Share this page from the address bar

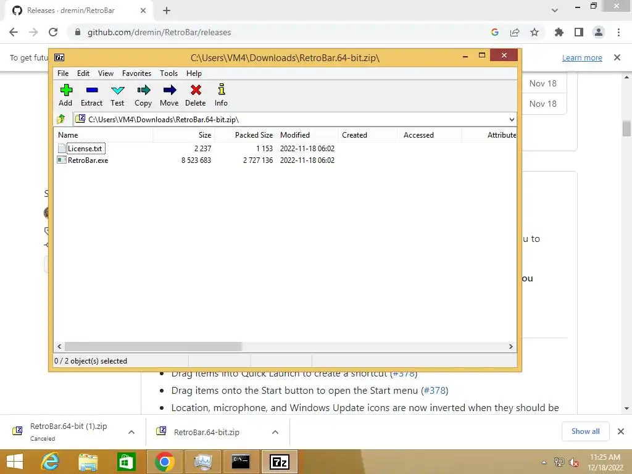click(x=515, y=32)
